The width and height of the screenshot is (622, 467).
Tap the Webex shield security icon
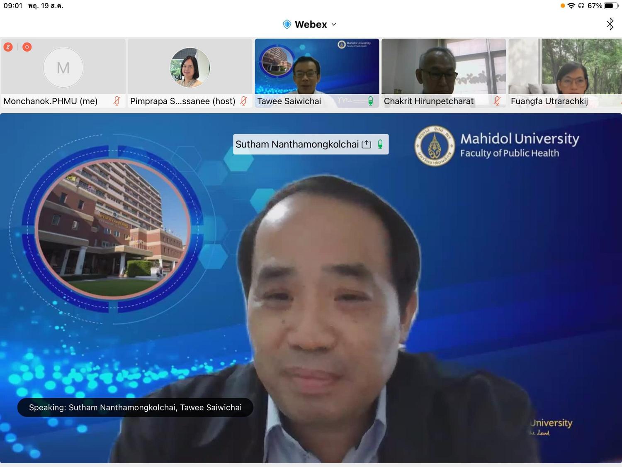coord(287,24)
